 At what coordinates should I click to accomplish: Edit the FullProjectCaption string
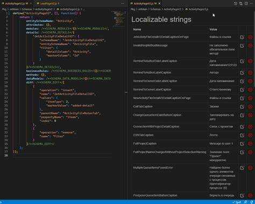[x=242, y=144]
